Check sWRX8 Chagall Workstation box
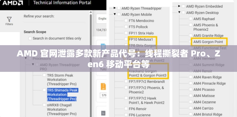This screenshot has width=237, height=117. point(44,105)
